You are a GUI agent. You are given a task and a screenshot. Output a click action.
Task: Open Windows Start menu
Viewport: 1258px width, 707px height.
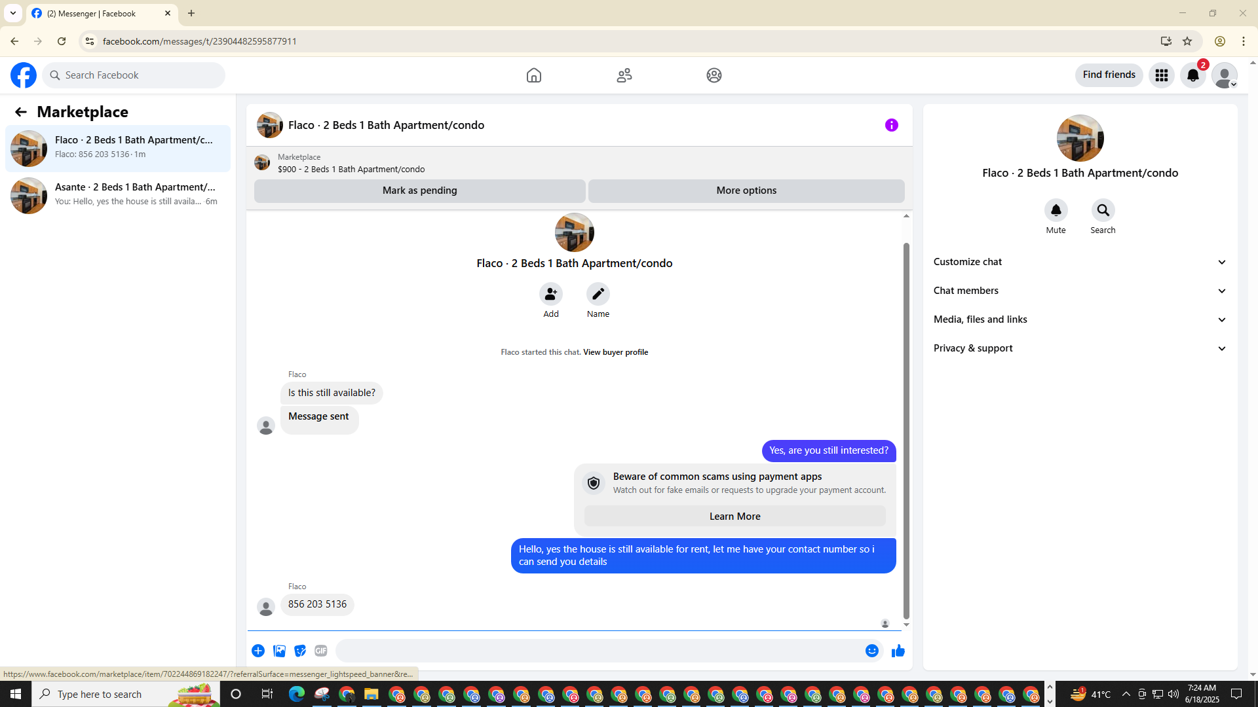pyautogui.click(x=16, y=694)
